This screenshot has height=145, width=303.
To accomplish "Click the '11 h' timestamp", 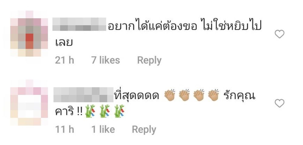I will [65, 129].
